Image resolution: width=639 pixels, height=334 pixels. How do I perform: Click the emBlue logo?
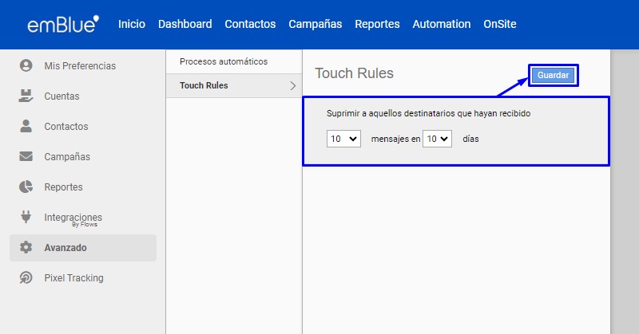click(x=63, y=25)
